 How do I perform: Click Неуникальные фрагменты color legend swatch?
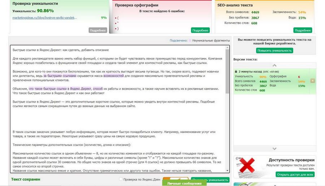(x=190, y=40)
